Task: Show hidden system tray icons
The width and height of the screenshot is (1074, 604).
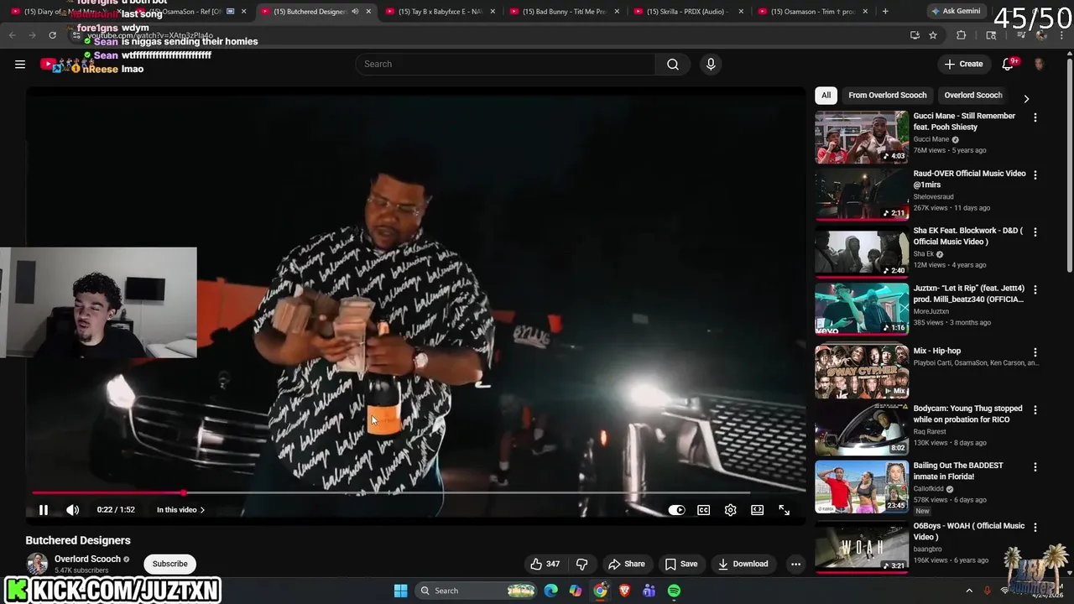Action: [x=968, y=591]
